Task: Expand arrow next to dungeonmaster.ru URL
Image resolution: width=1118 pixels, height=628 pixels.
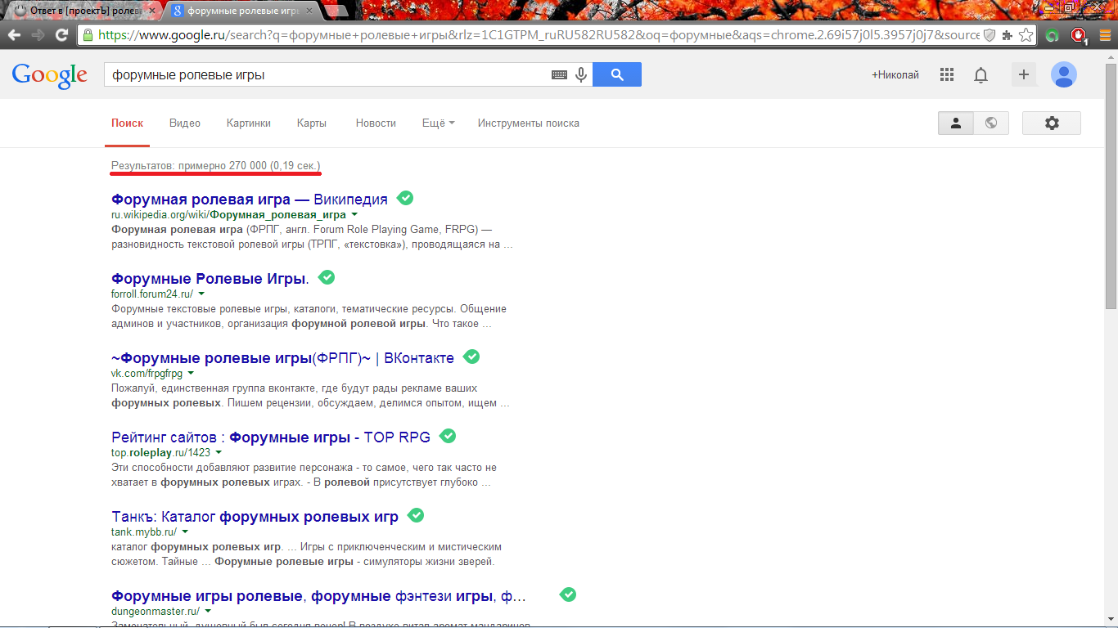Action: 208,611
